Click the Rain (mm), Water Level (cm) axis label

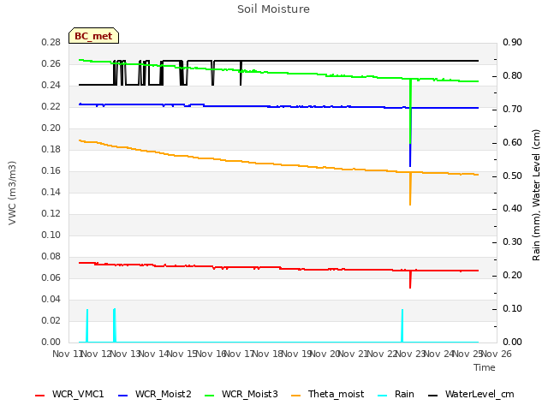click(536, 195)
